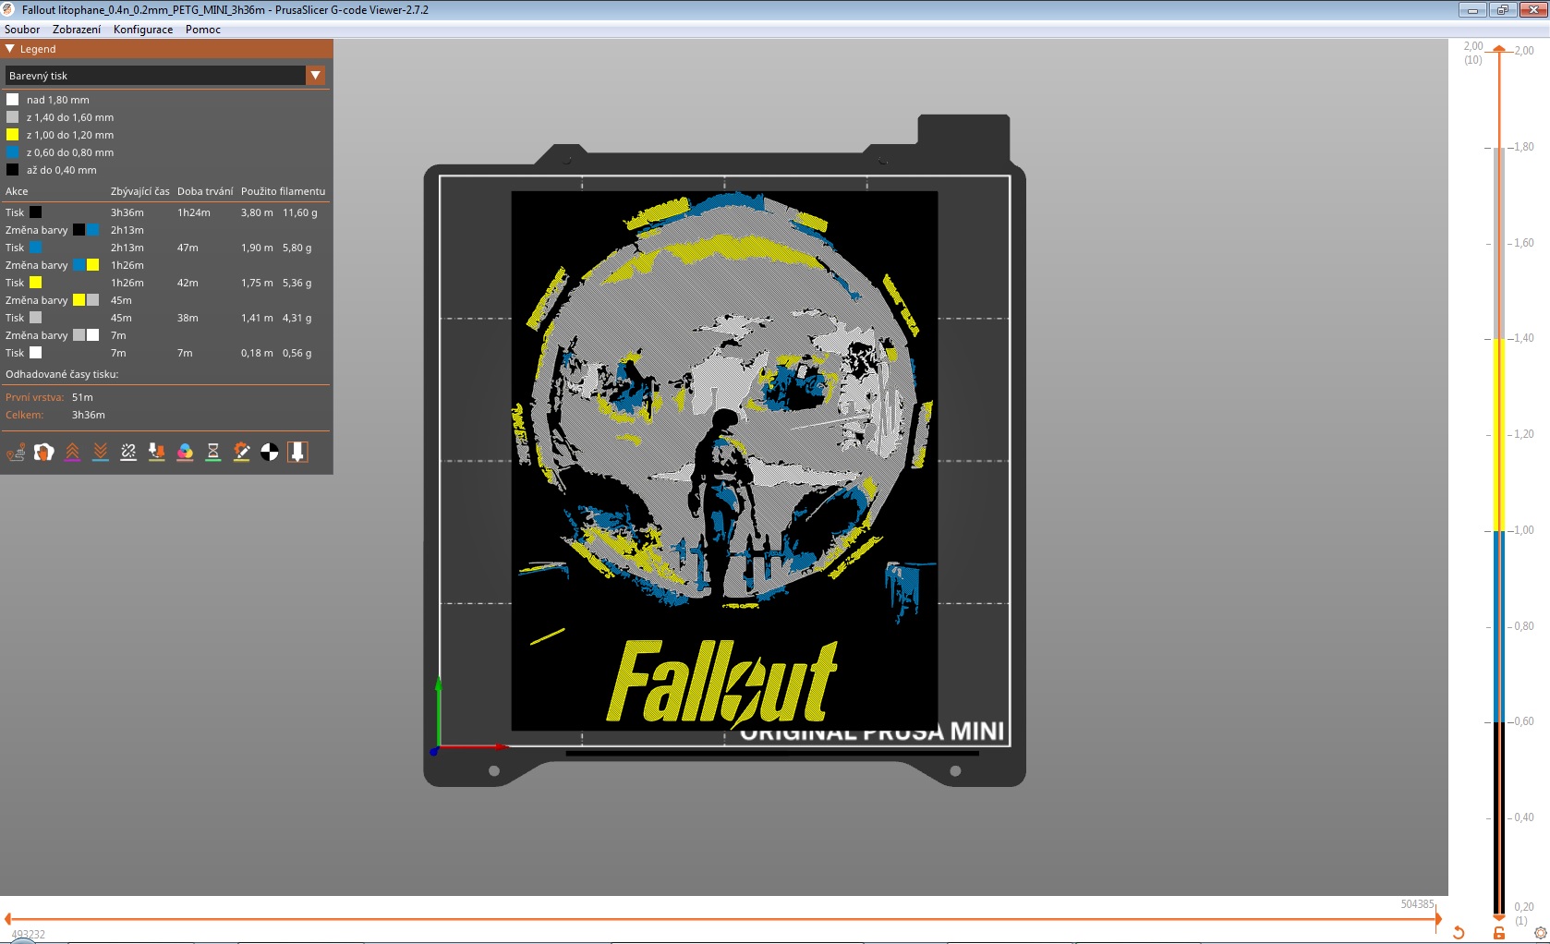Viewport: 1550px width, 944px height.
Task: Open the Konfigurace menu
Action: pyautogui.click(x=141, y=29)
